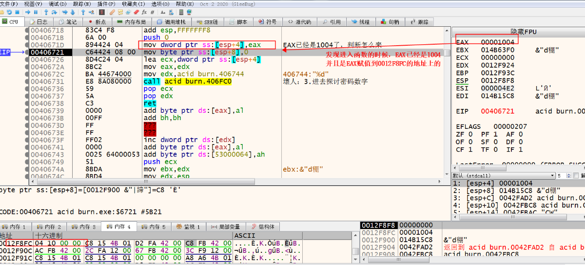Click the call acid burn.406FC0 instruction
Viewport: 585px width, 265px height.
[188, 81]
